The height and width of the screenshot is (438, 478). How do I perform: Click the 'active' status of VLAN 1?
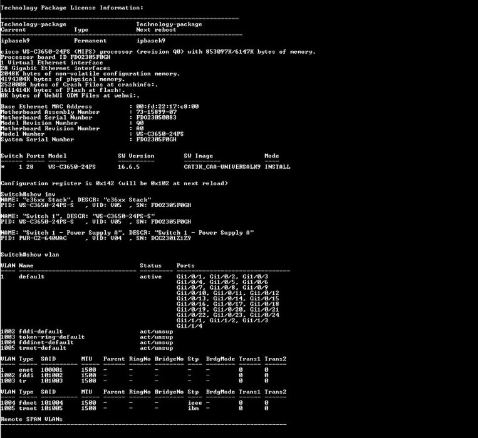pos(151,277)
